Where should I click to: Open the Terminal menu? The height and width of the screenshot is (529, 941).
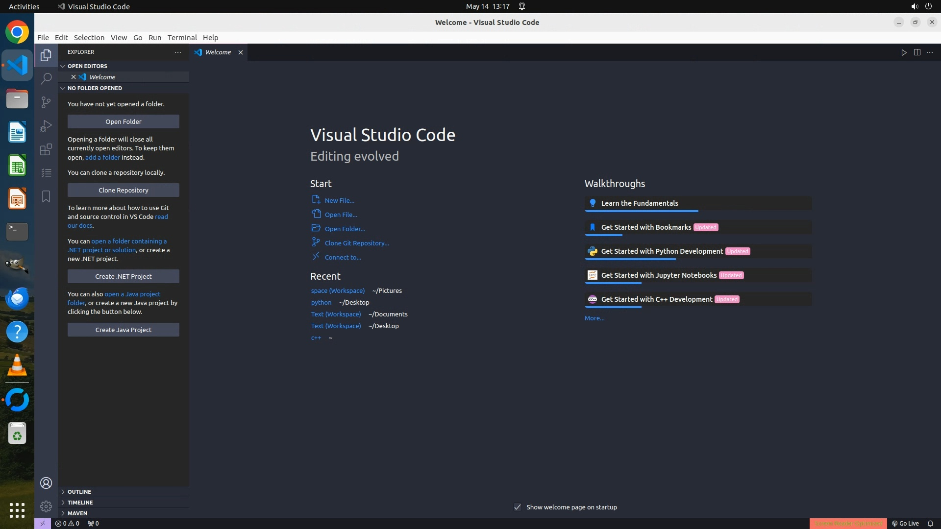pyautogui.click(x=182, y=38)
